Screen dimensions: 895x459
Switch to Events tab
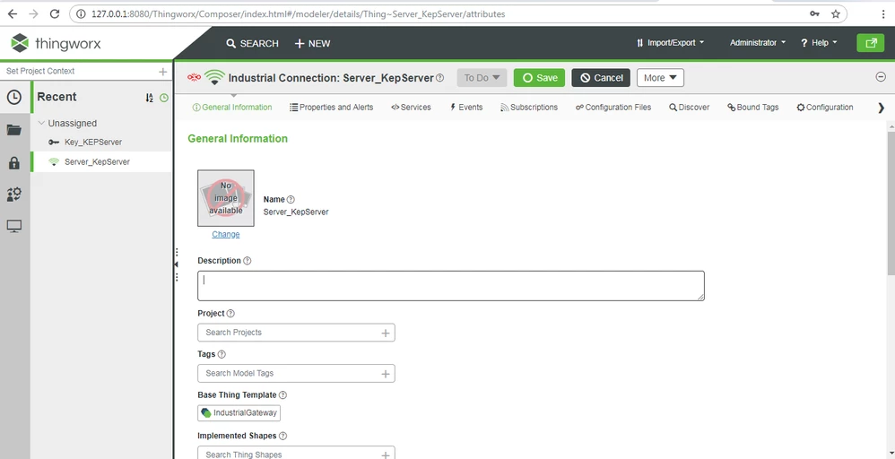click(x=465, y=108)
